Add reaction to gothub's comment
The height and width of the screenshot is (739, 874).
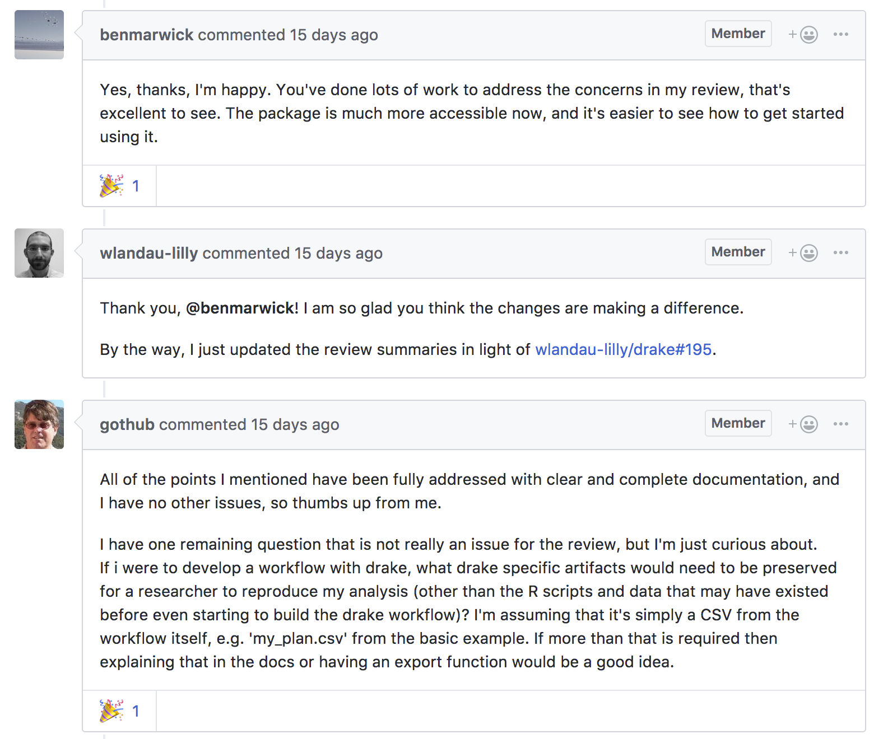click(x=803, y=424)
